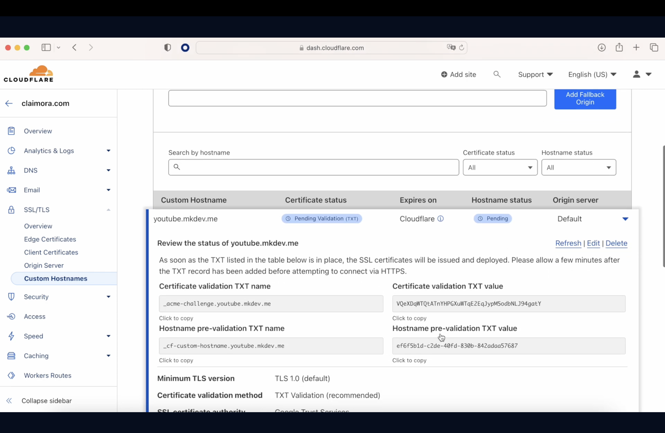Click the Security shield icon in sidebar
Image resolution: width=665 pixels, height=433 pixels.
(x=11, y=297)
